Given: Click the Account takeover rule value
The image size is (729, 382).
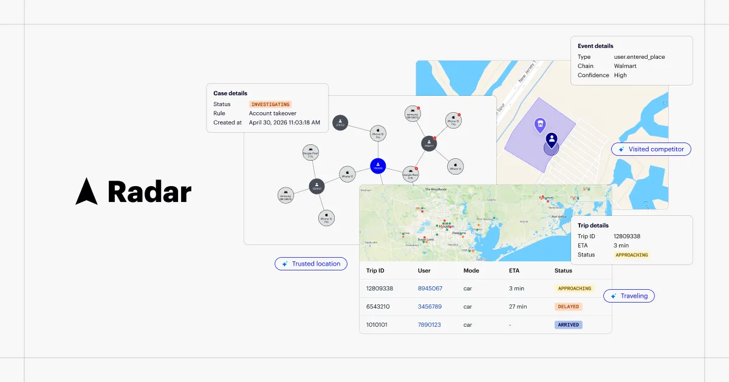Looking at the screenshot, I should 273,113.
